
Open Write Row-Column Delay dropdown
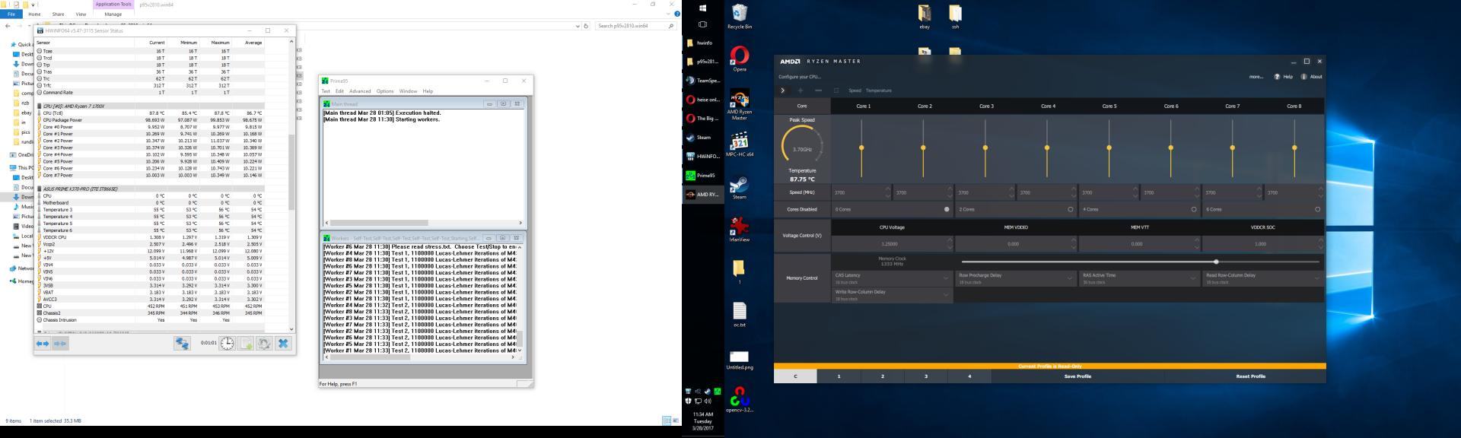click(x=893, y=295)
